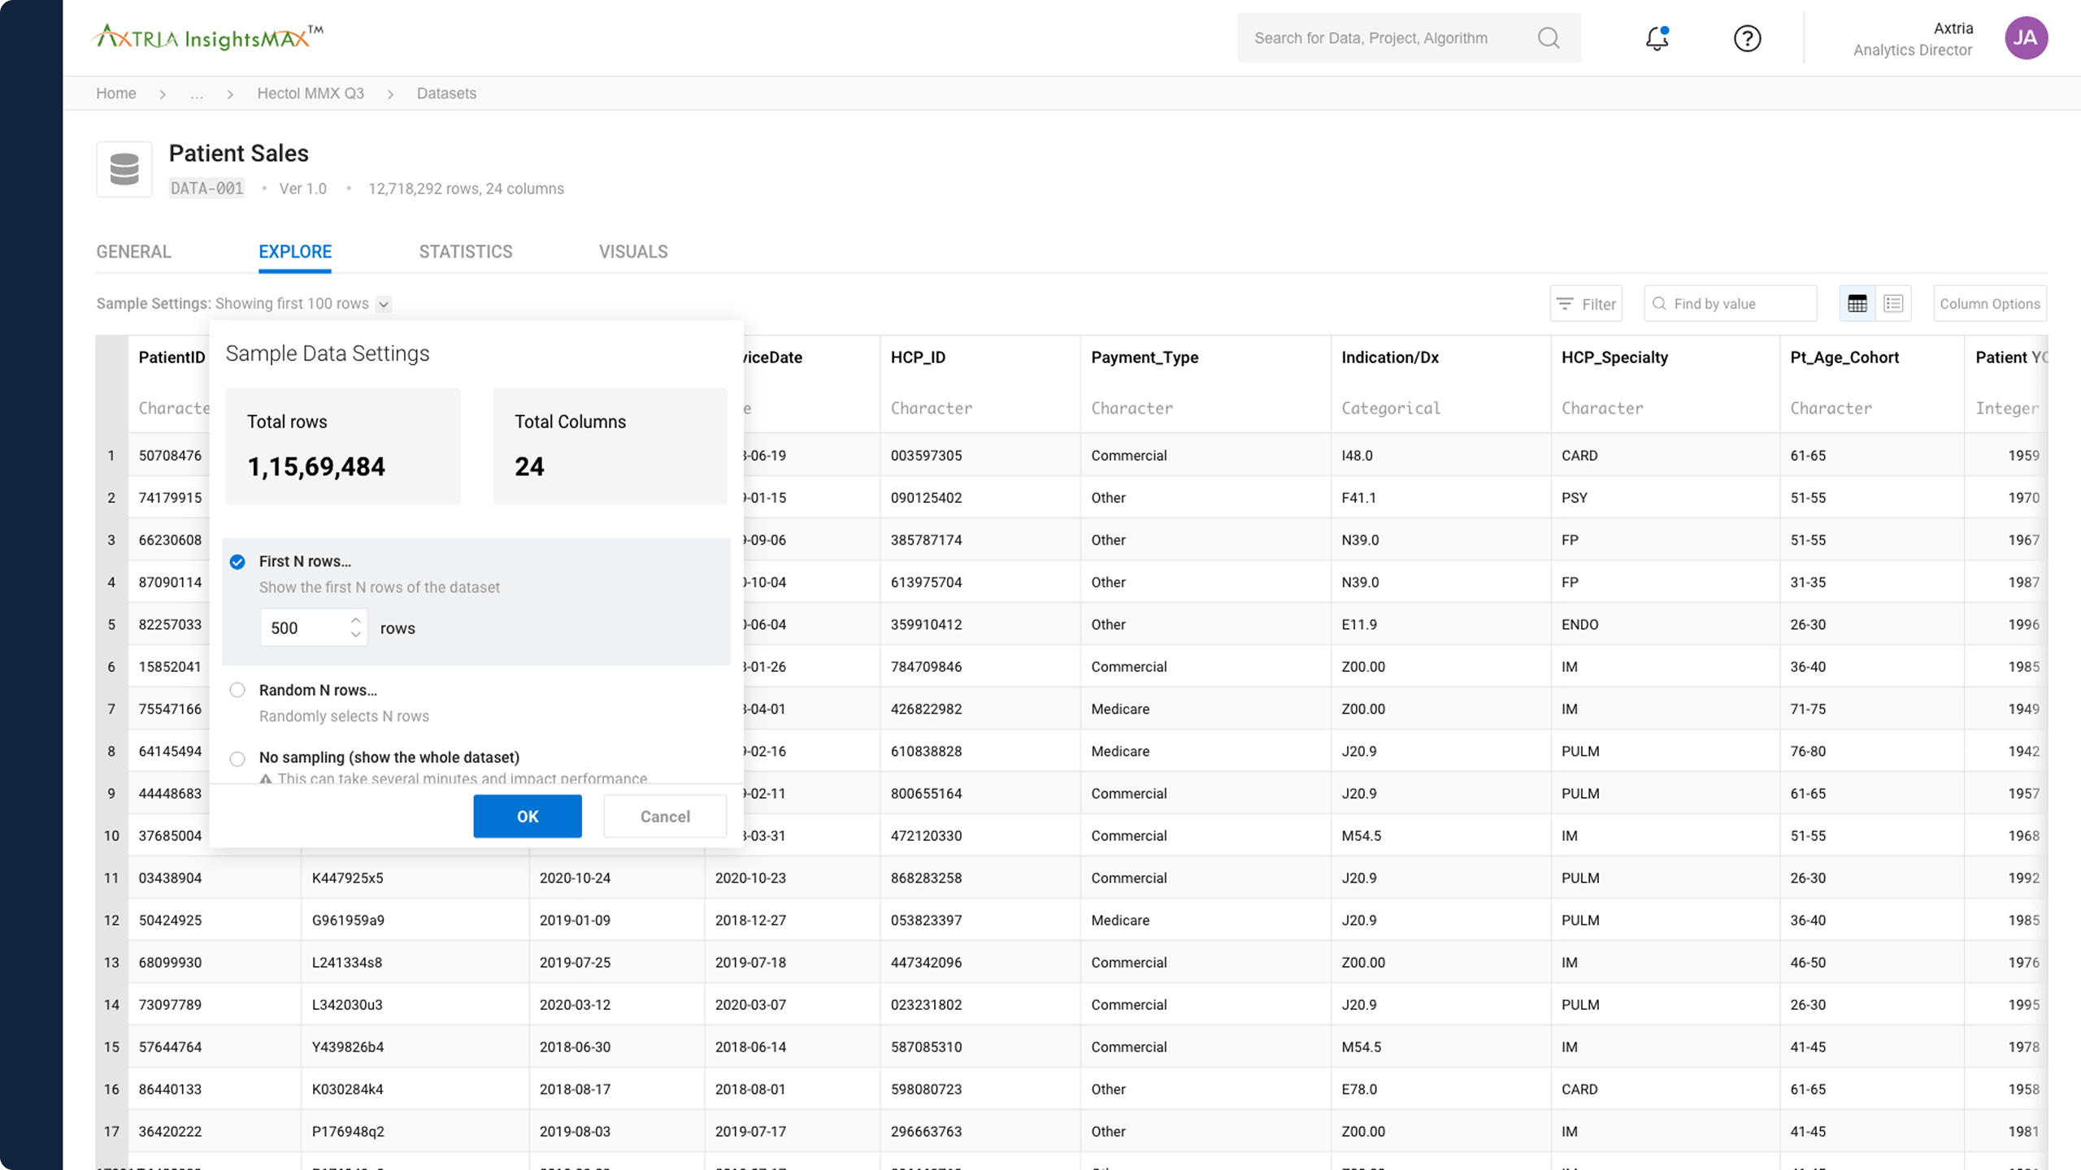Select No sampling to show whole dataset
This screenshot has height=1170, width=2081.
pos(237,758)
